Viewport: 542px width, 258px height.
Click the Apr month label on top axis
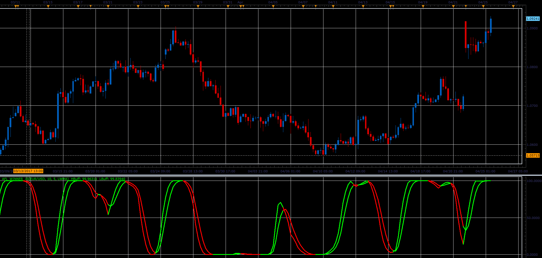click(240, 2)
